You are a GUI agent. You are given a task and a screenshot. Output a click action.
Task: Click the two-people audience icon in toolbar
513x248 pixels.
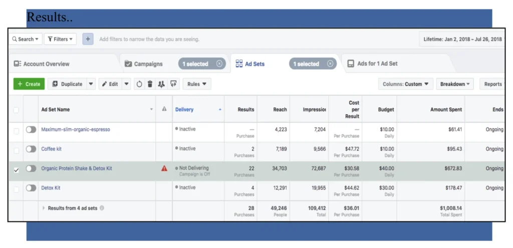click(x=161, y=84)
